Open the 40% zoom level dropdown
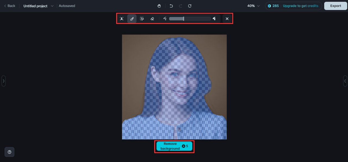This screenshot has width=348, height=162. click(253, 6)
